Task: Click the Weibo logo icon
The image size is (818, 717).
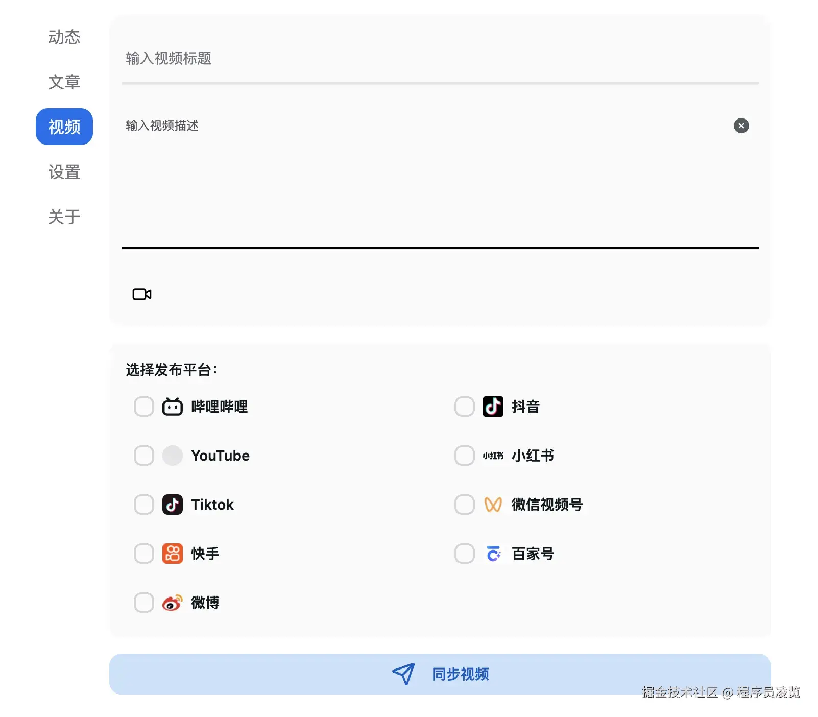Action: pyautogui.click(x=173, y=603)
